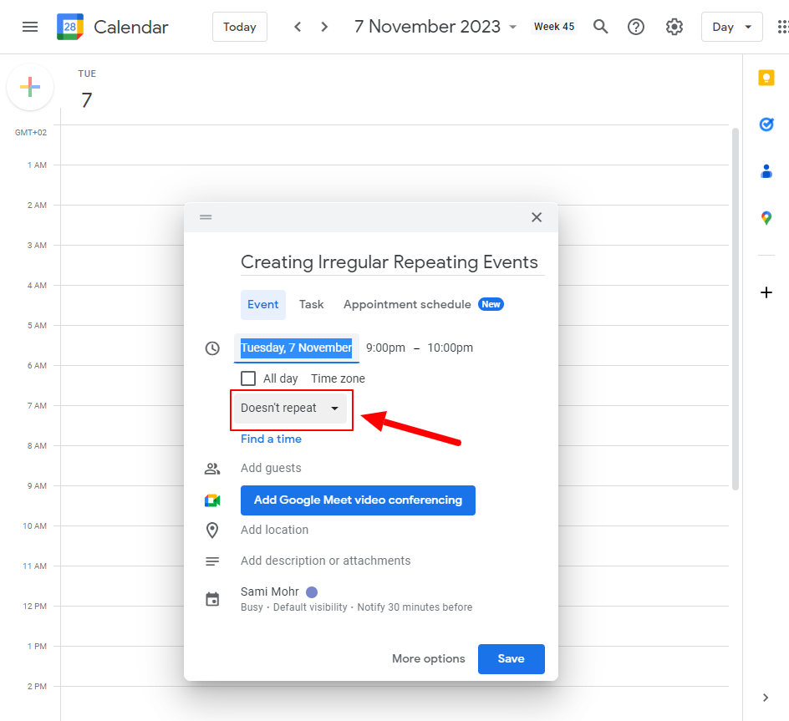Open Google Maps in the sidebar
This screenshot has width=789, height=721.
[766, 217]
